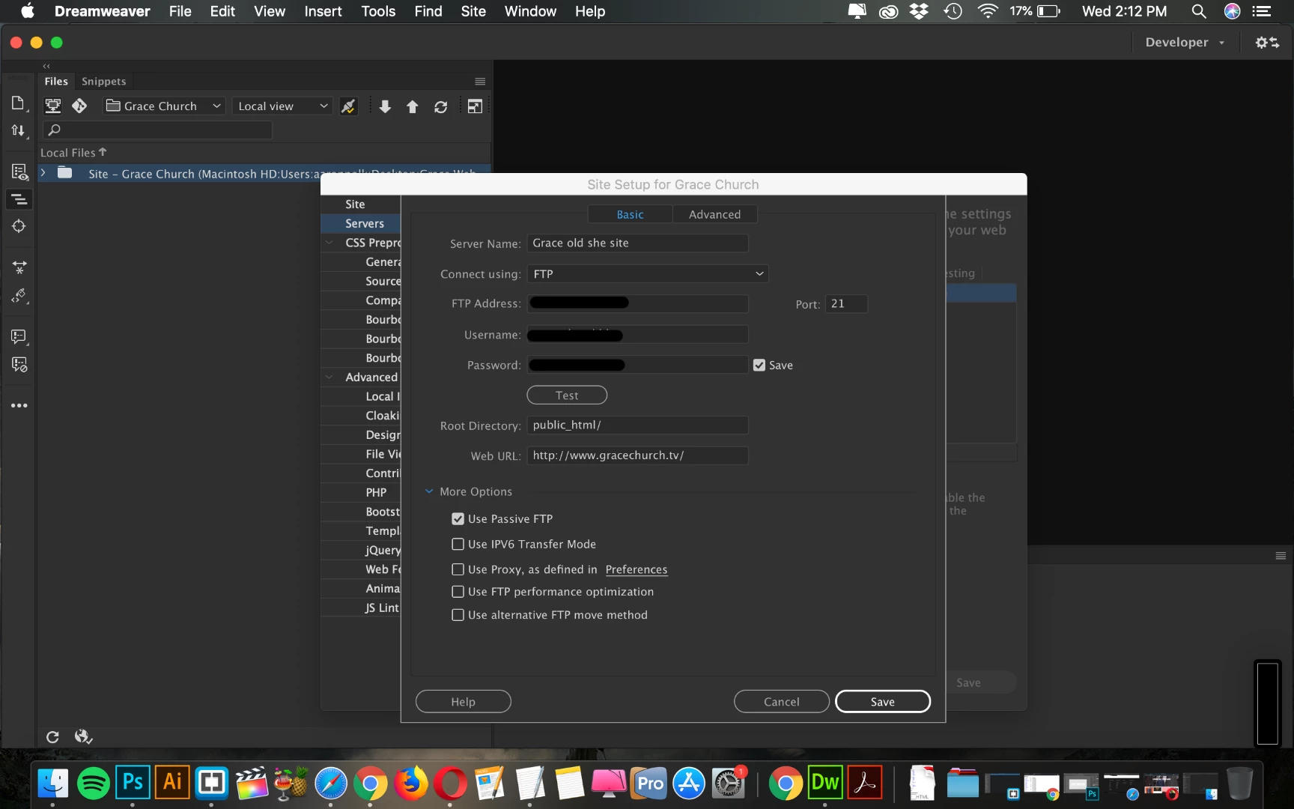Screen dimensions: 1294x809
Task: Expand the Site - Grace Church folder arrow
Action: (43, 173)
